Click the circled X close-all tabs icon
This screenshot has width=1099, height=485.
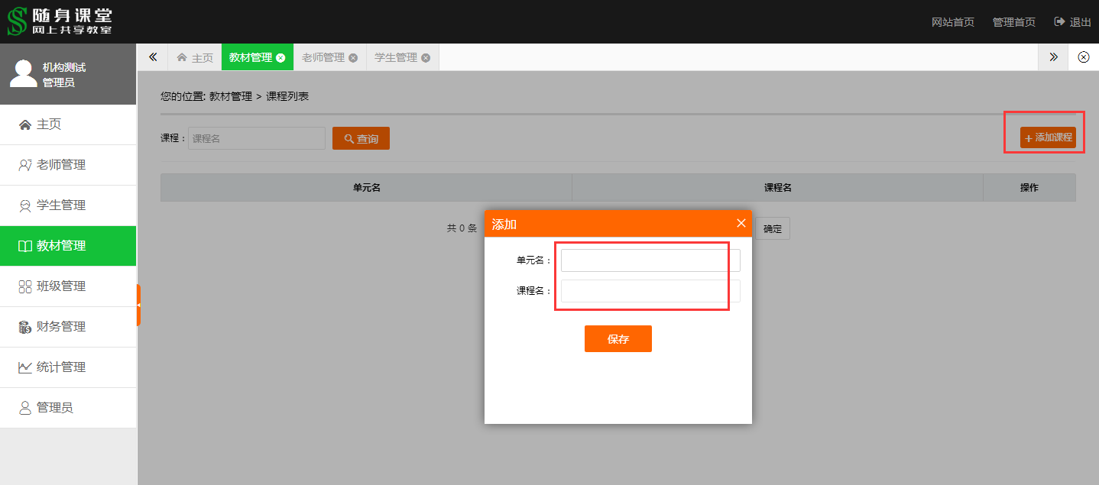click(1083, 57)
